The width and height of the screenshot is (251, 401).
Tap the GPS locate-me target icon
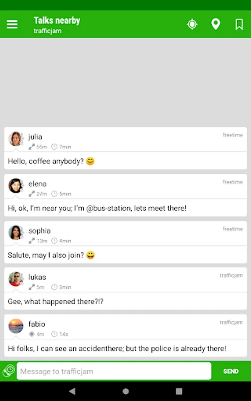tap(192, 25)
